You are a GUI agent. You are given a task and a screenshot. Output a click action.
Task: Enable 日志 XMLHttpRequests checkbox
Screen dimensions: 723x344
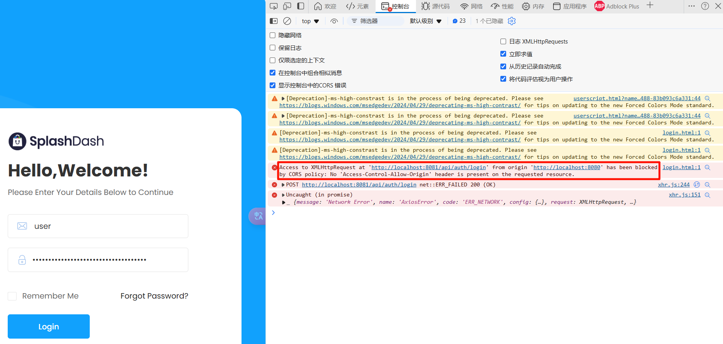click(x=503, y=42)
